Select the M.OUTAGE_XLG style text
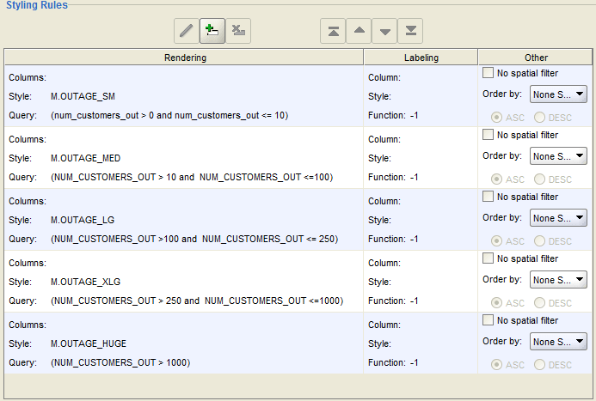Image resolution: width=596 pixels, height=401 pixels. (85, 282)
